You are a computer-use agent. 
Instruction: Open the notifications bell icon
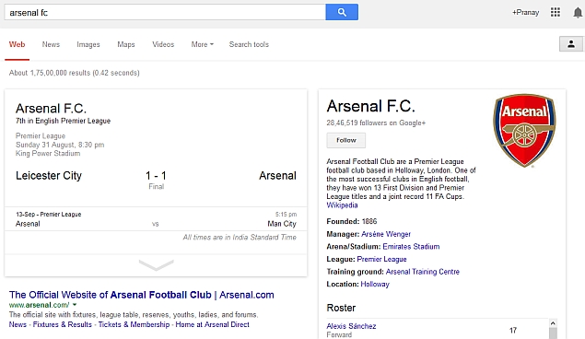(578, 13)
